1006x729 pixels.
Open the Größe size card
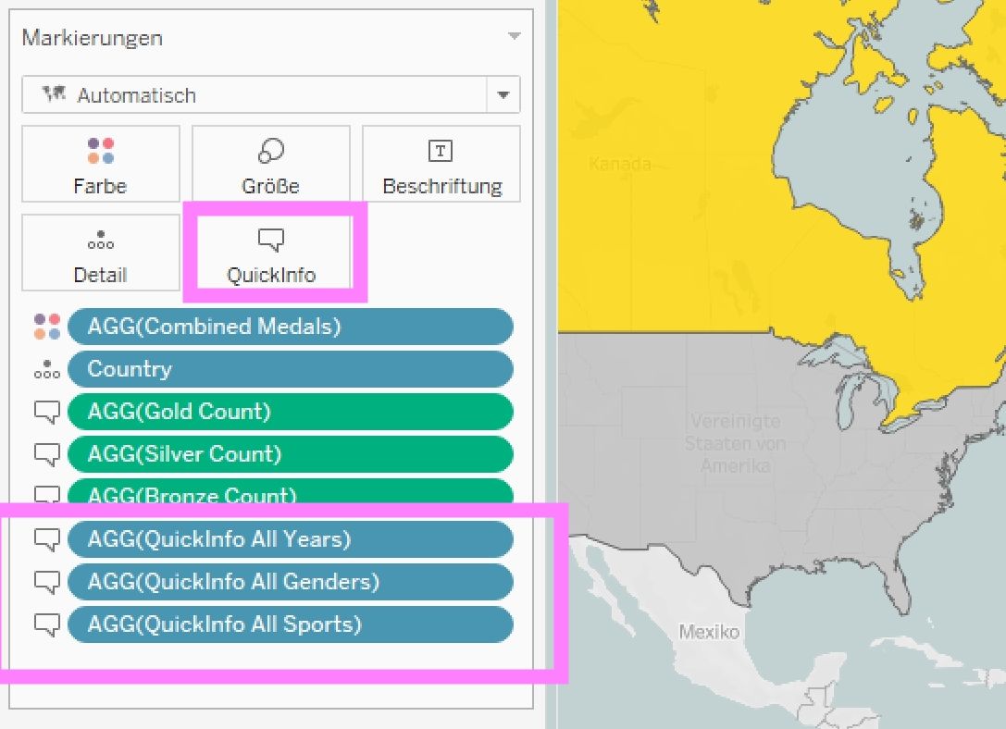271,164
